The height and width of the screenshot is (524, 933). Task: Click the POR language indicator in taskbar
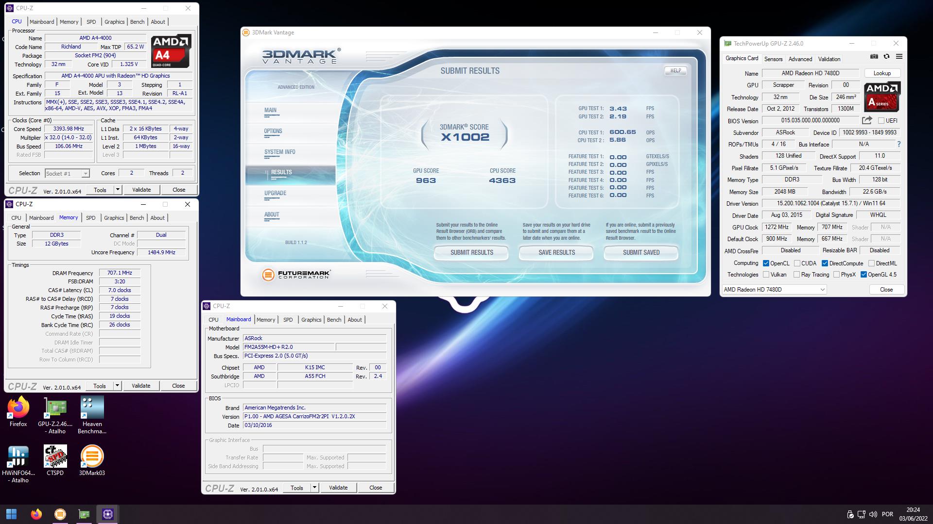(x=887, y=514)
